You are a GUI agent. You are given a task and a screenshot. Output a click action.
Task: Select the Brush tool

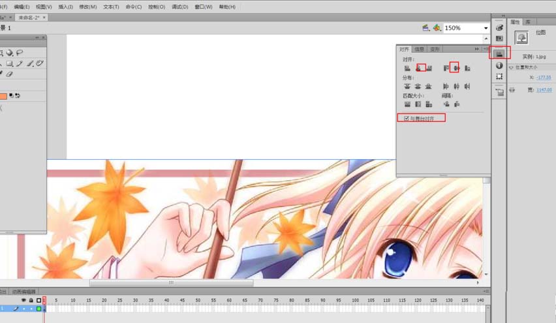click(30, 63)
